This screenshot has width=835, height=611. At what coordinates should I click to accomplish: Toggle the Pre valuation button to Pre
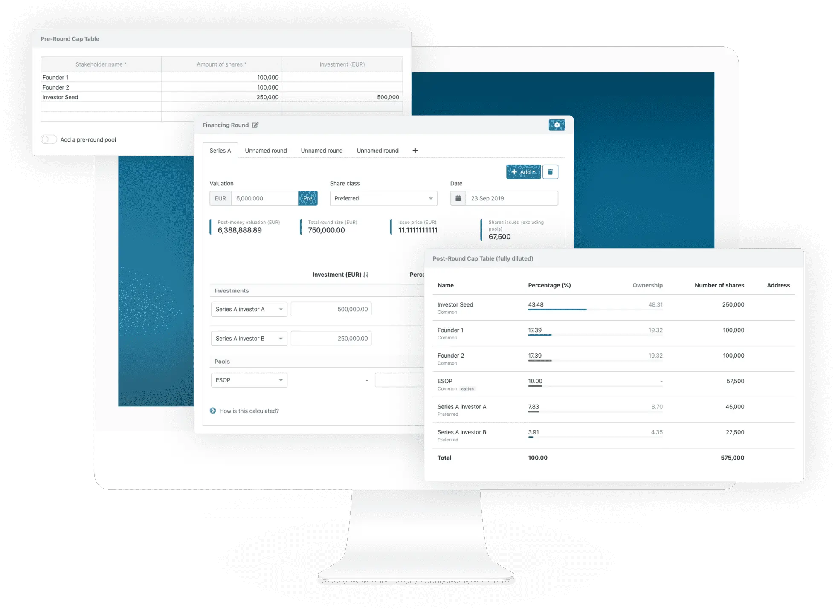[308, 198]
